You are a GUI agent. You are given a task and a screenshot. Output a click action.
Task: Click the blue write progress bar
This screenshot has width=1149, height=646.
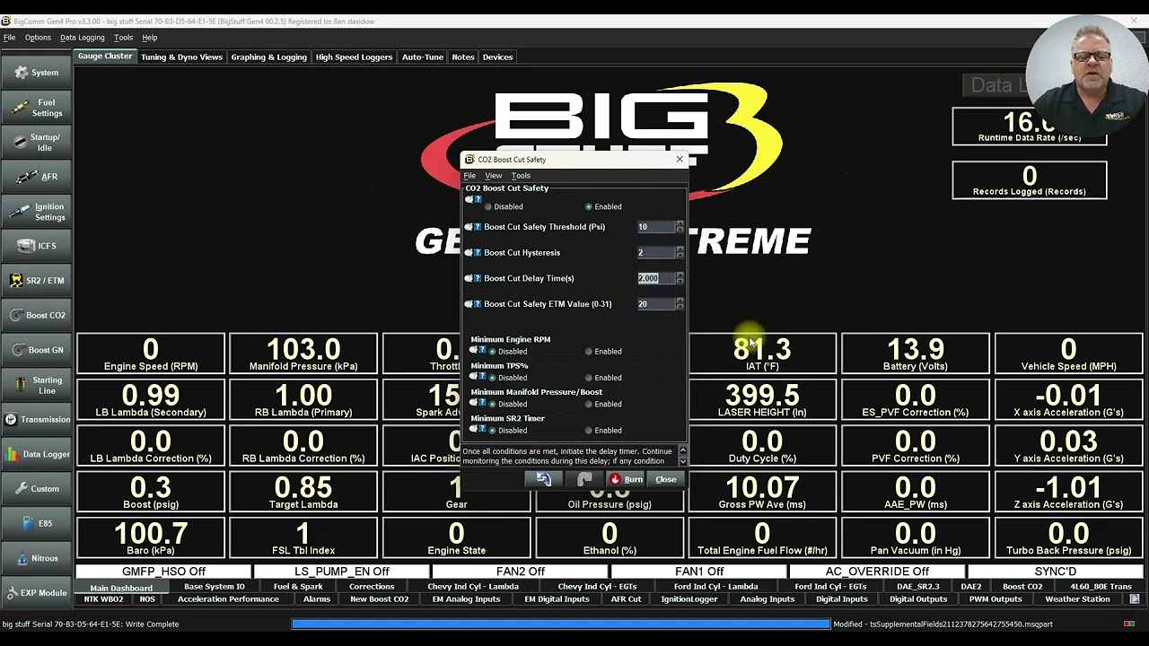562,624
